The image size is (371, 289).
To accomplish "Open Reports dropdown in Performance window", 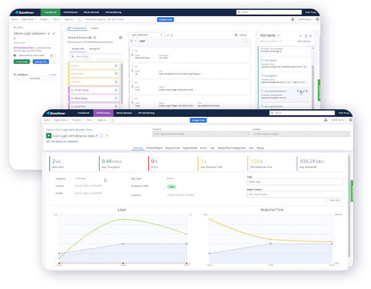I will (103, 120).
